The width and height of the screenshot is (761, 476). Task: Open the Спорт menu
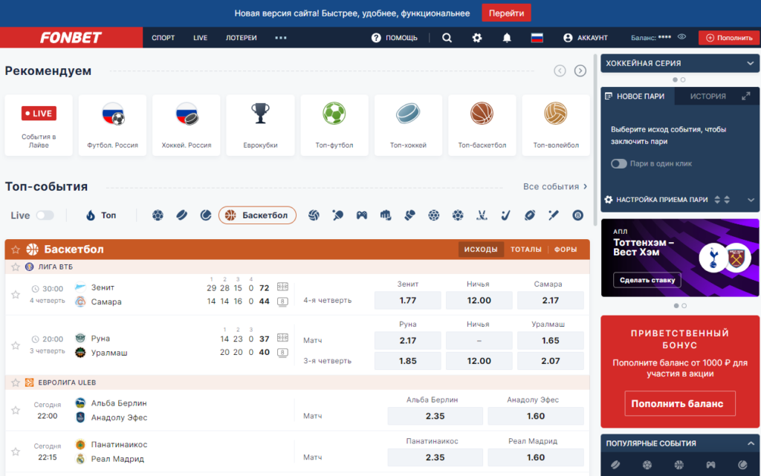[x=163, y=38]
